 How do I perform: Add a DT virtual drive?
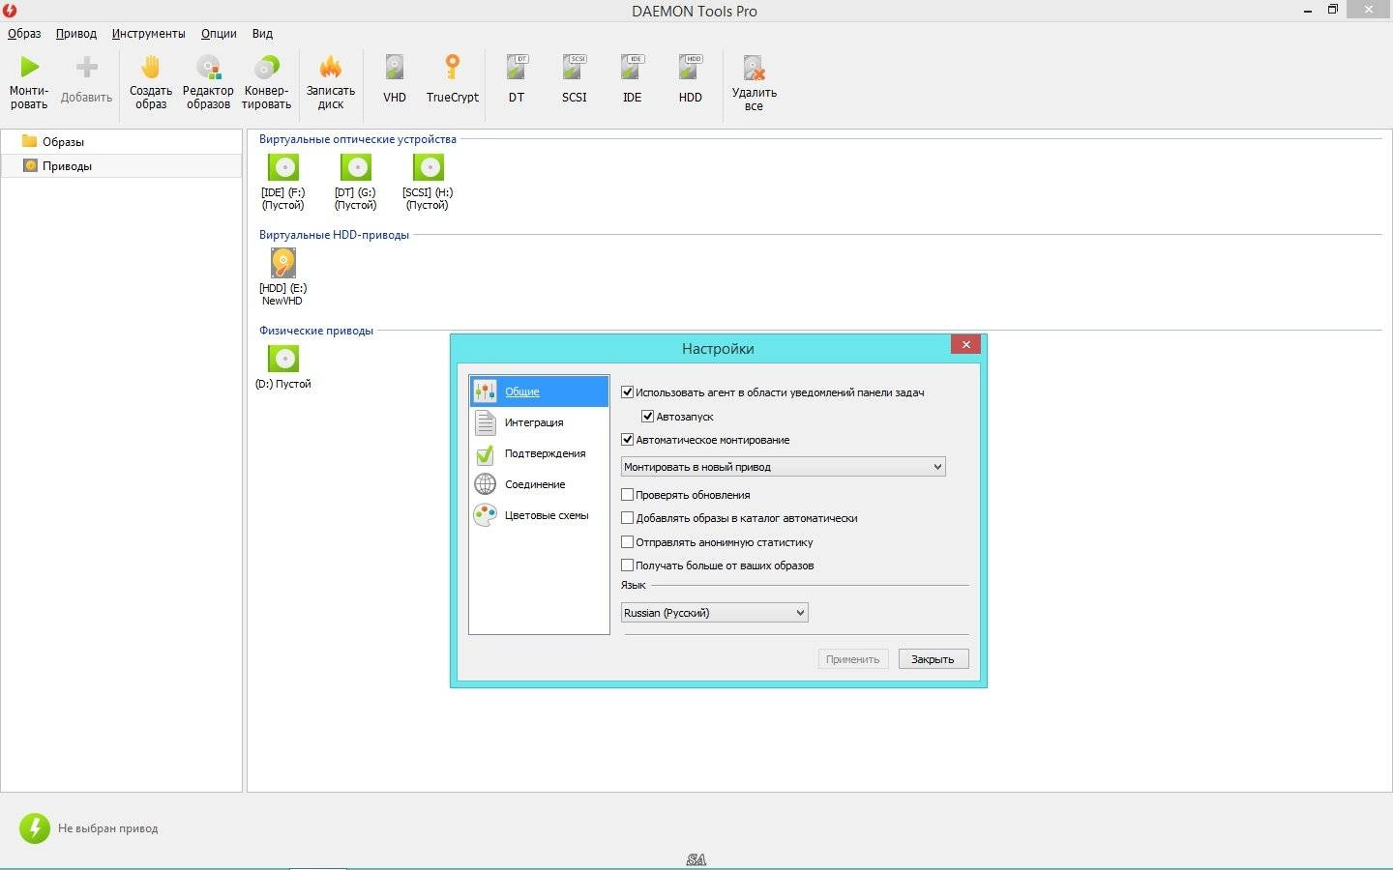click(x=517, y=79)
